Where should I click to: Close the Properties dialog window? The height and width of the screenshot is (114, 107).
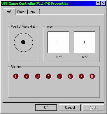pyautogui.click(x=103, y=3)
